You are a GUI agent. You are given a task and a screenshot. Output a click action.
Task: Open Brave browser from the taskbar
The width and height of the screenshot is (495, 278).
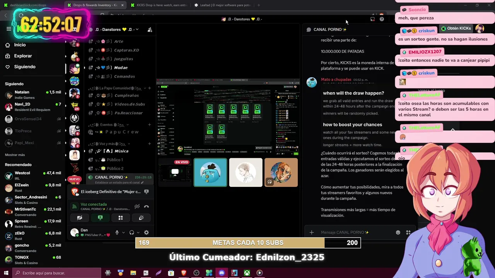184,273
